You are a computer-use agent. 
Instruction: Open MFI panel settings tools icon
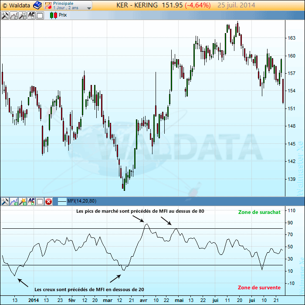pyautogui.click(x=5, y=201)
